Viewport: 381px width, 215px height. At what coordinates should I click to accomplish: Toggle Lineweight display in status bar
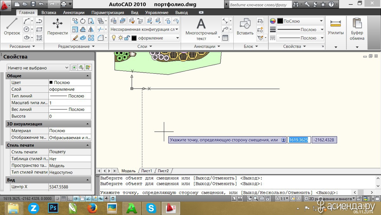click(x=107, y=198)
